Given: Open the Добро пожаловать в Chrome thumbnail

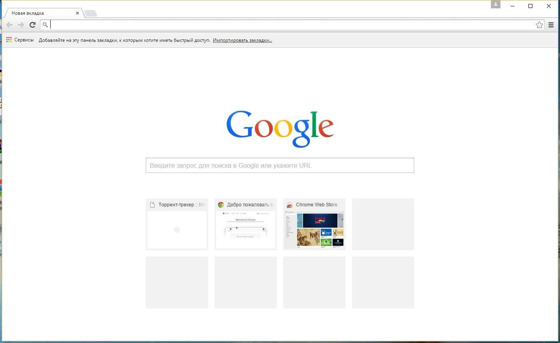Looking at the screenshot, I should coord(246,224).
